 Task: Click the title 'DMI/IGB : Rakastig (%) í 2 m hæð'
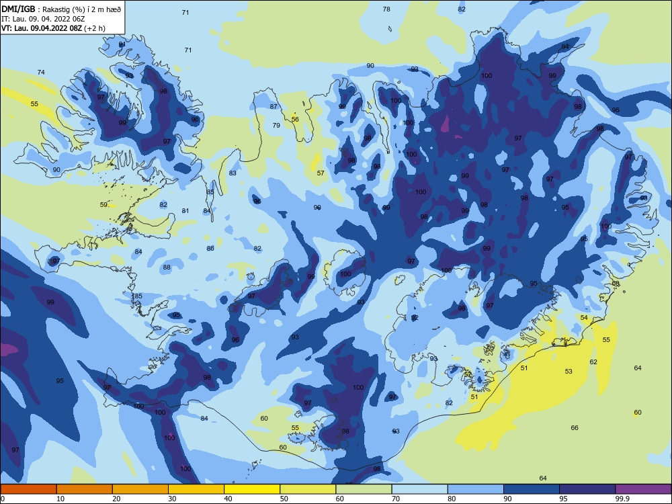[x=61, y=9]
